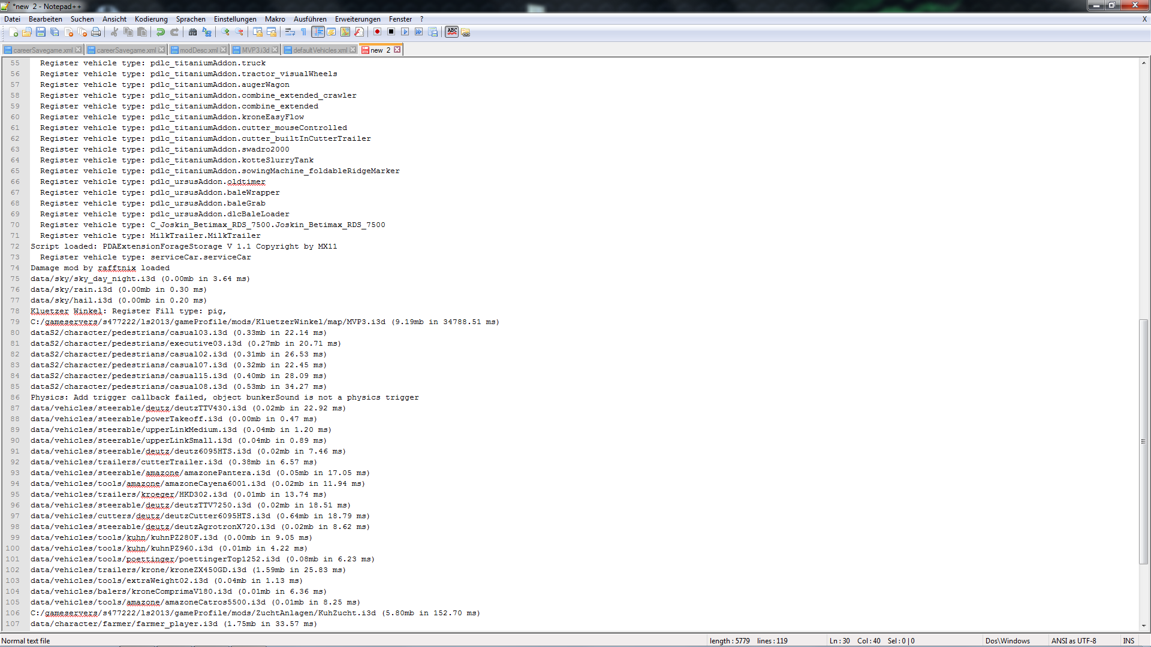Viewport: 1151px width, 647px height.
Task: Click line number 79 in the margin
Action: tap(15, 322)
